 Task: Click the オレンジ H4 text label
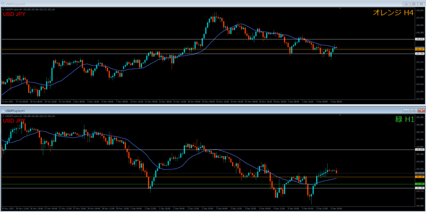393,13
